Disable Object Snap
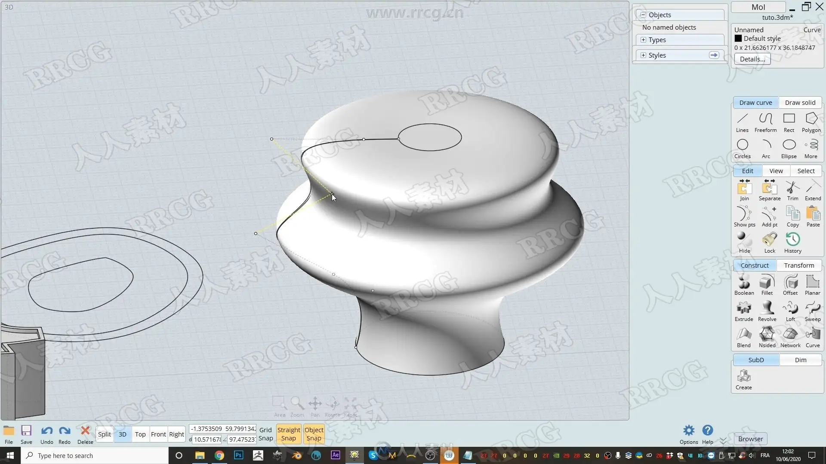 tap(314, 434)
